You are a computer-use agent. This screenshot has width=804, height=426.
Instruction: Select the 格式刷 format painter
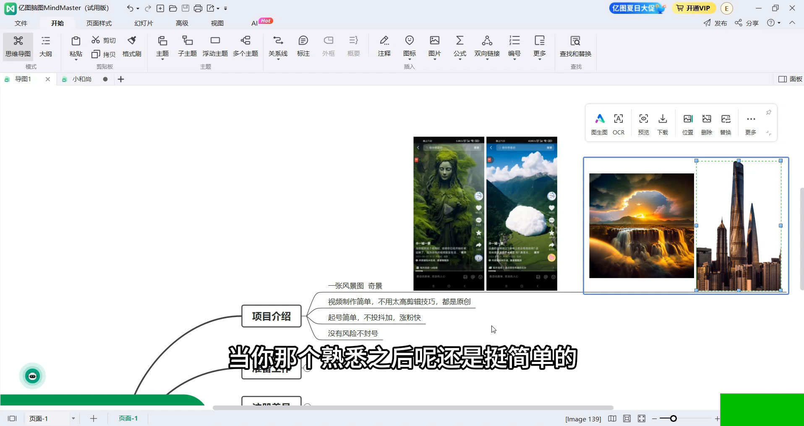click(132, 46)
